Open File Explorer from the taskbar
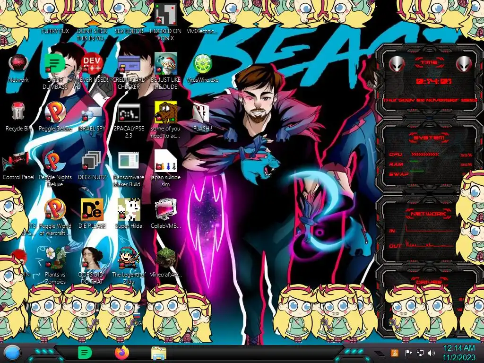This screenshot has width=484, height=363. point(159,353)
